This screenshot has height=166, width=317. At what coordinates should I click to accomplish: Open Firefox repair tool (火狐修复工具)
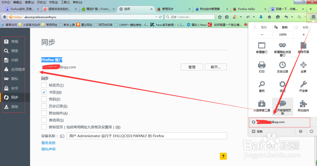[x=262, y=106]
